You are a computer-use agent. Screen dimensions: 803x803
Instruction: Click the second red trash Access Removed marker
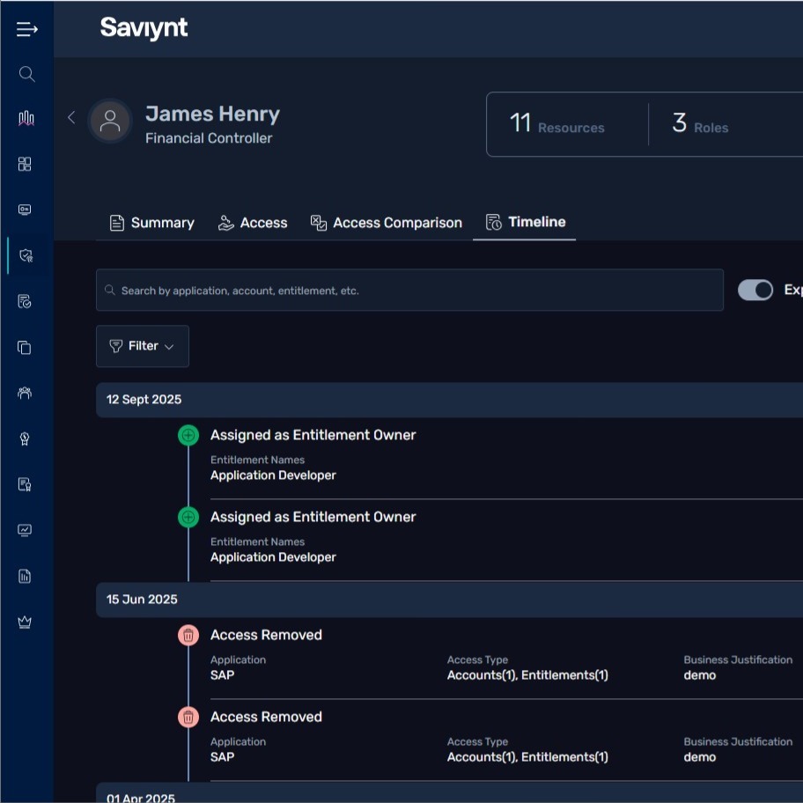tap(188, 717)
